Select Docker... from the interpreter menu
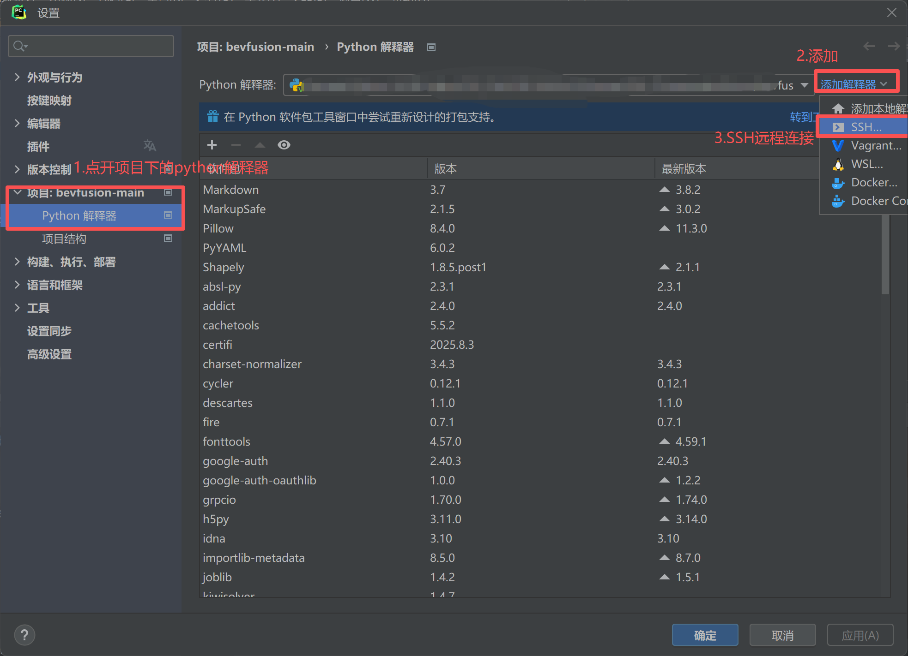The height and width of the screenshot is (656, 908). (x=873, y=183)
